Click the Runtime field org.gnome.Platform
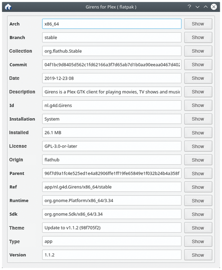 (x=112, y=201)
